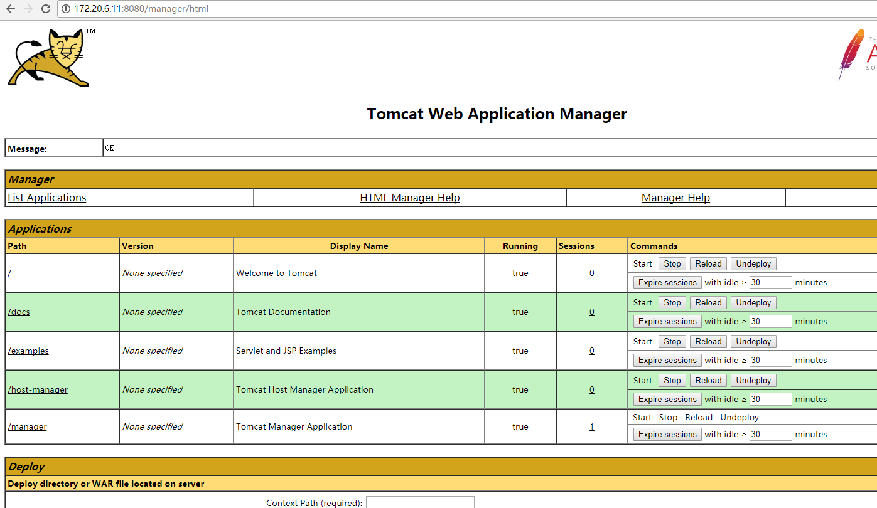Undeploy the Tomcat Documentation application

(753, 303)
